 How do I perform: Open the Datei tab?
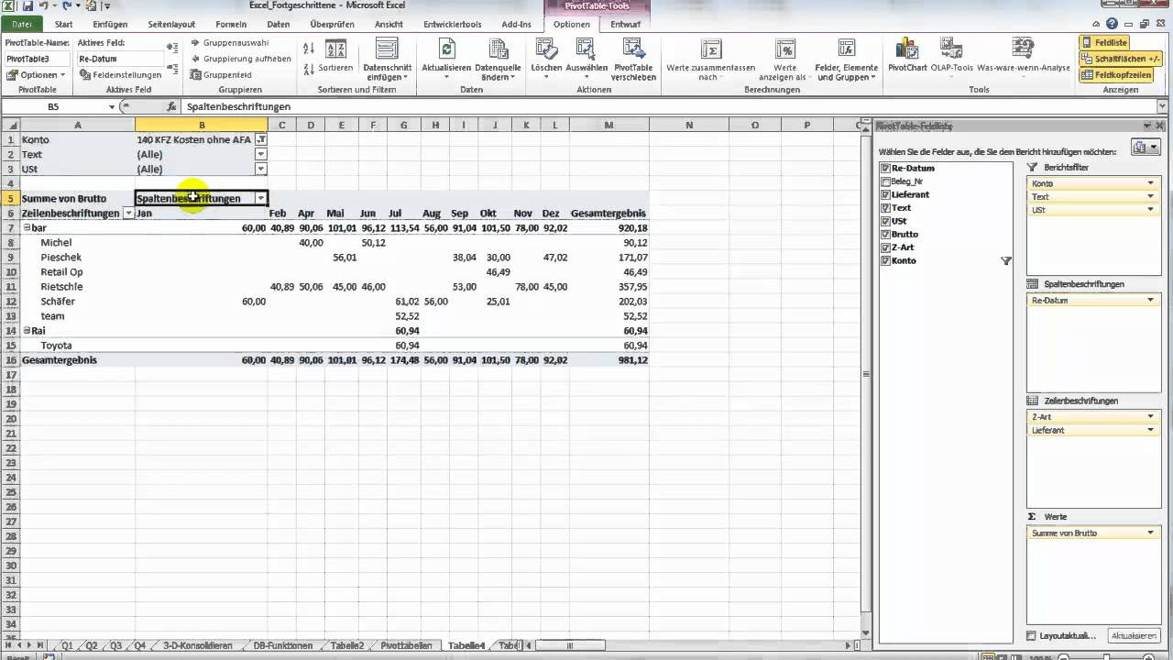click(21, 24)
